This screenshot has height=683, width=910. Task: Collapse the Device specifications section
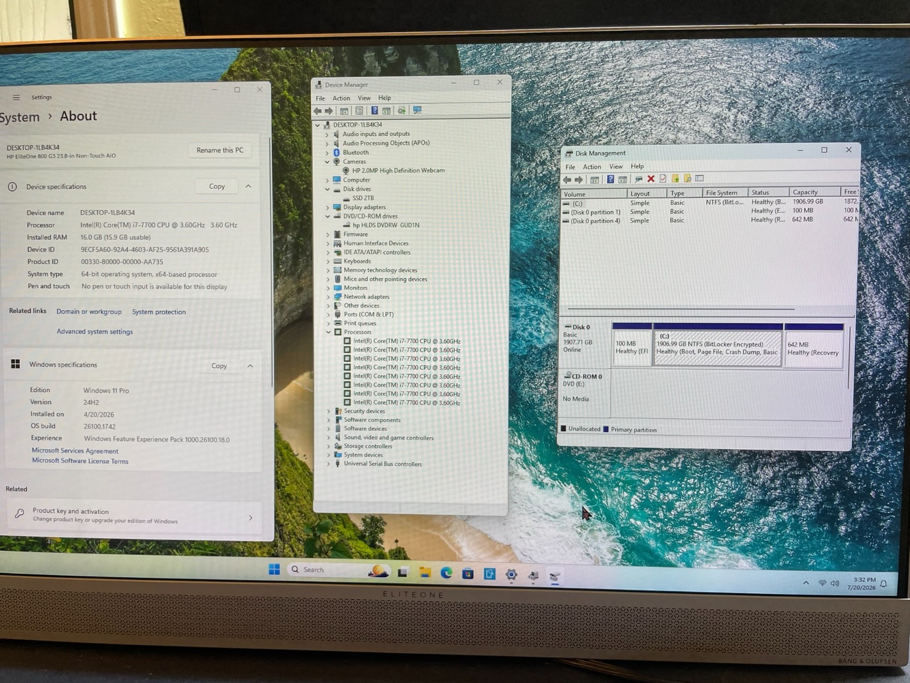[249, 186]
